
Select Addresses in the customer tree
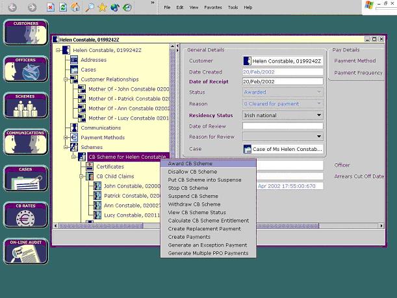pyautogui.click(x=94, y=60)
